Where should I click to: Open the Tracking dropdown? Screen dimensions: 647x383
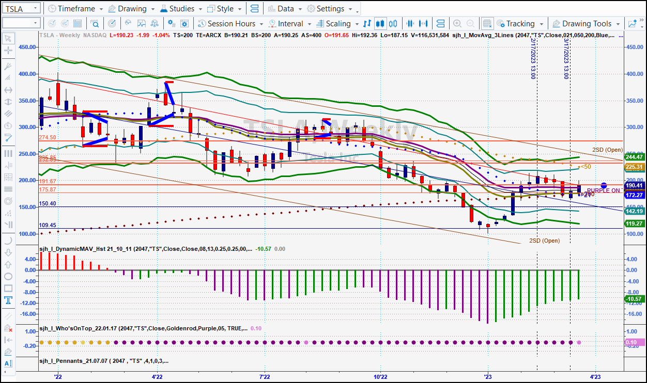[x=520, y=23]
